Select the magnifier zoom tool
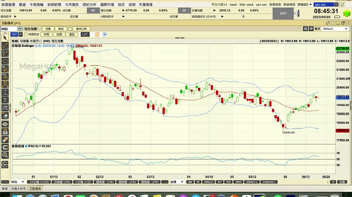The width and height of the screenshot is (352, 197). [x=5, y=155]
